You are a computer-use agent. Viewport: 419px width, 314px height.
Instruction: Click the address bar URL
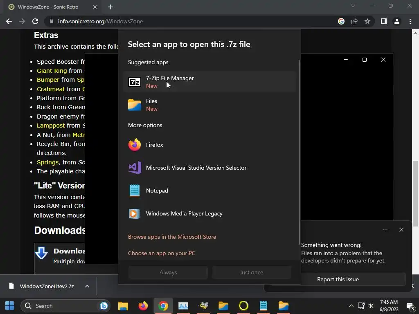100,21
